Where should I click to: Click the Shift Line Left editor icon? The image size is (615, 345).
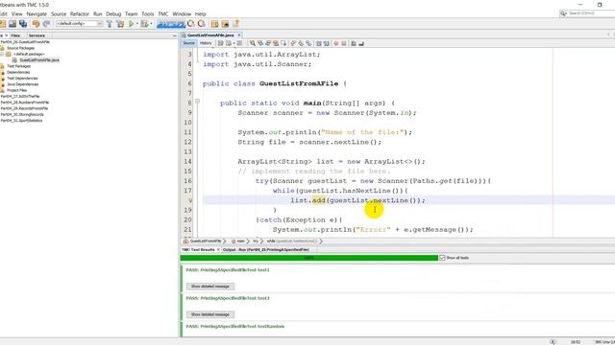click(318, 43)
